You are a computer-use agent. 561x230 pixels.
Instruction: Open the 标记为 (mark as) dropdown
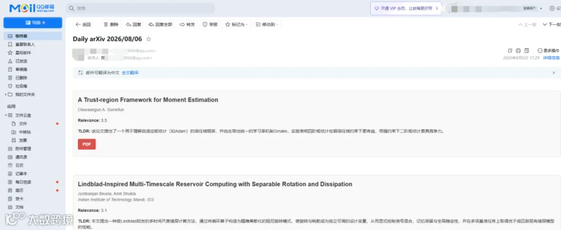coord(236,25)
